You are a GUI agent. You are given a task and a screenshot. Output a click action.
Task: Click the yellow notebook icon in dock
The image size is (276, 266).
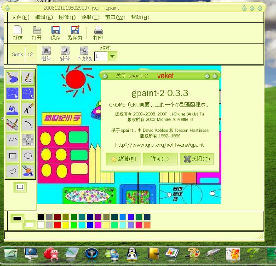(153, 254)
